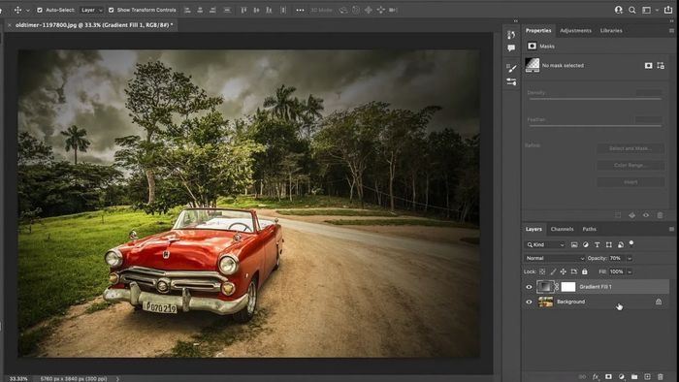Switch to the Layers tab
The image size is (679, 382).
coord(533,229)
